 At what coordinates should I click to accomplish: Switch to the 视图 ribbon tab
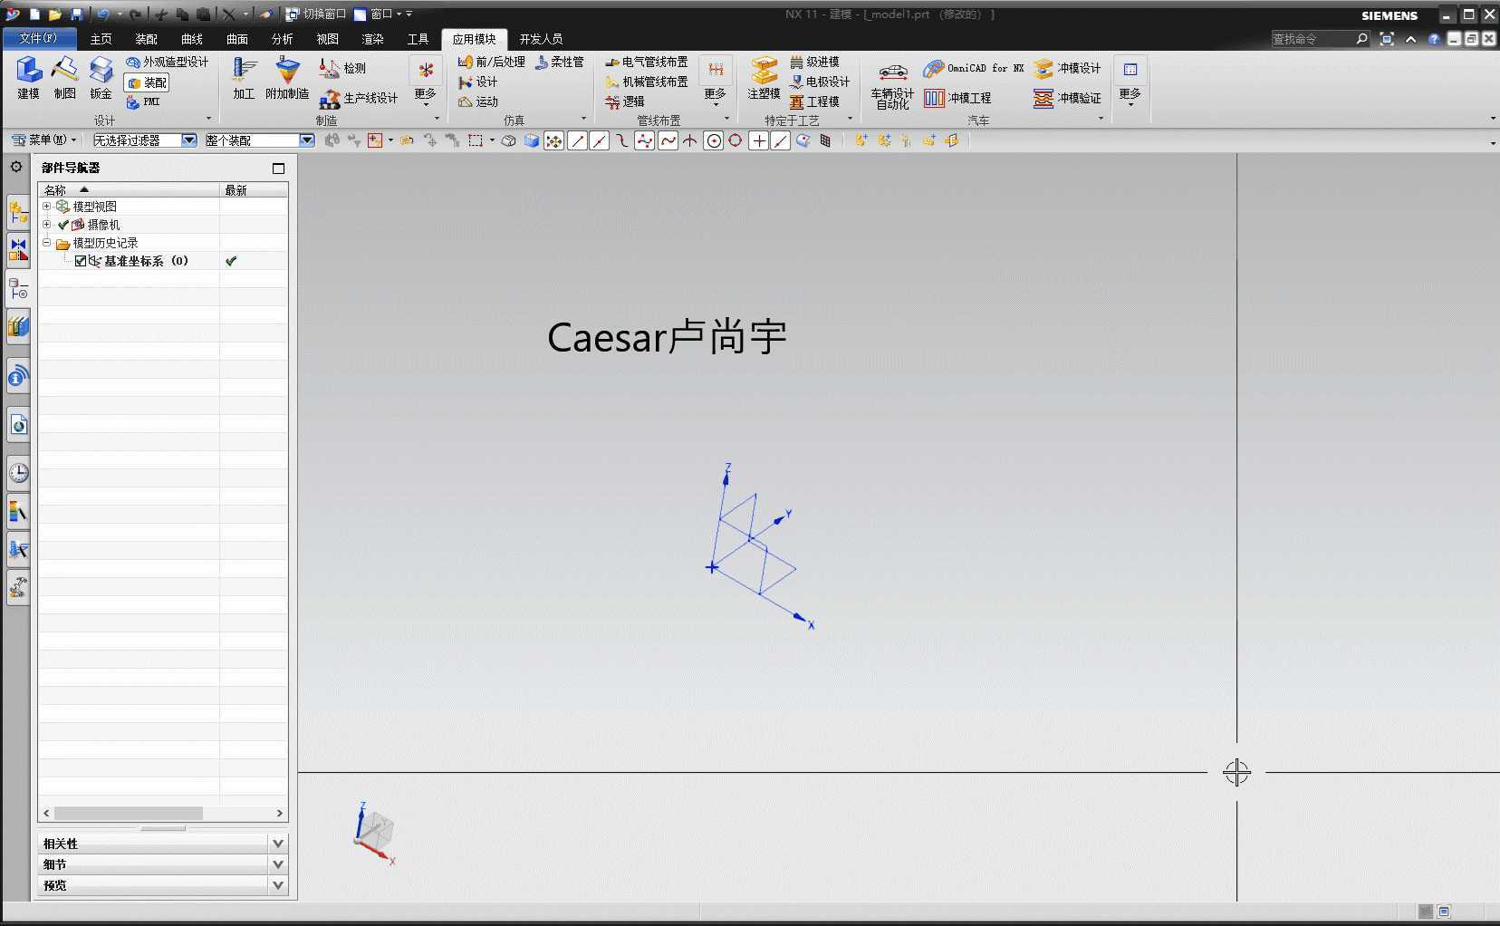click(x=327, y=39)
